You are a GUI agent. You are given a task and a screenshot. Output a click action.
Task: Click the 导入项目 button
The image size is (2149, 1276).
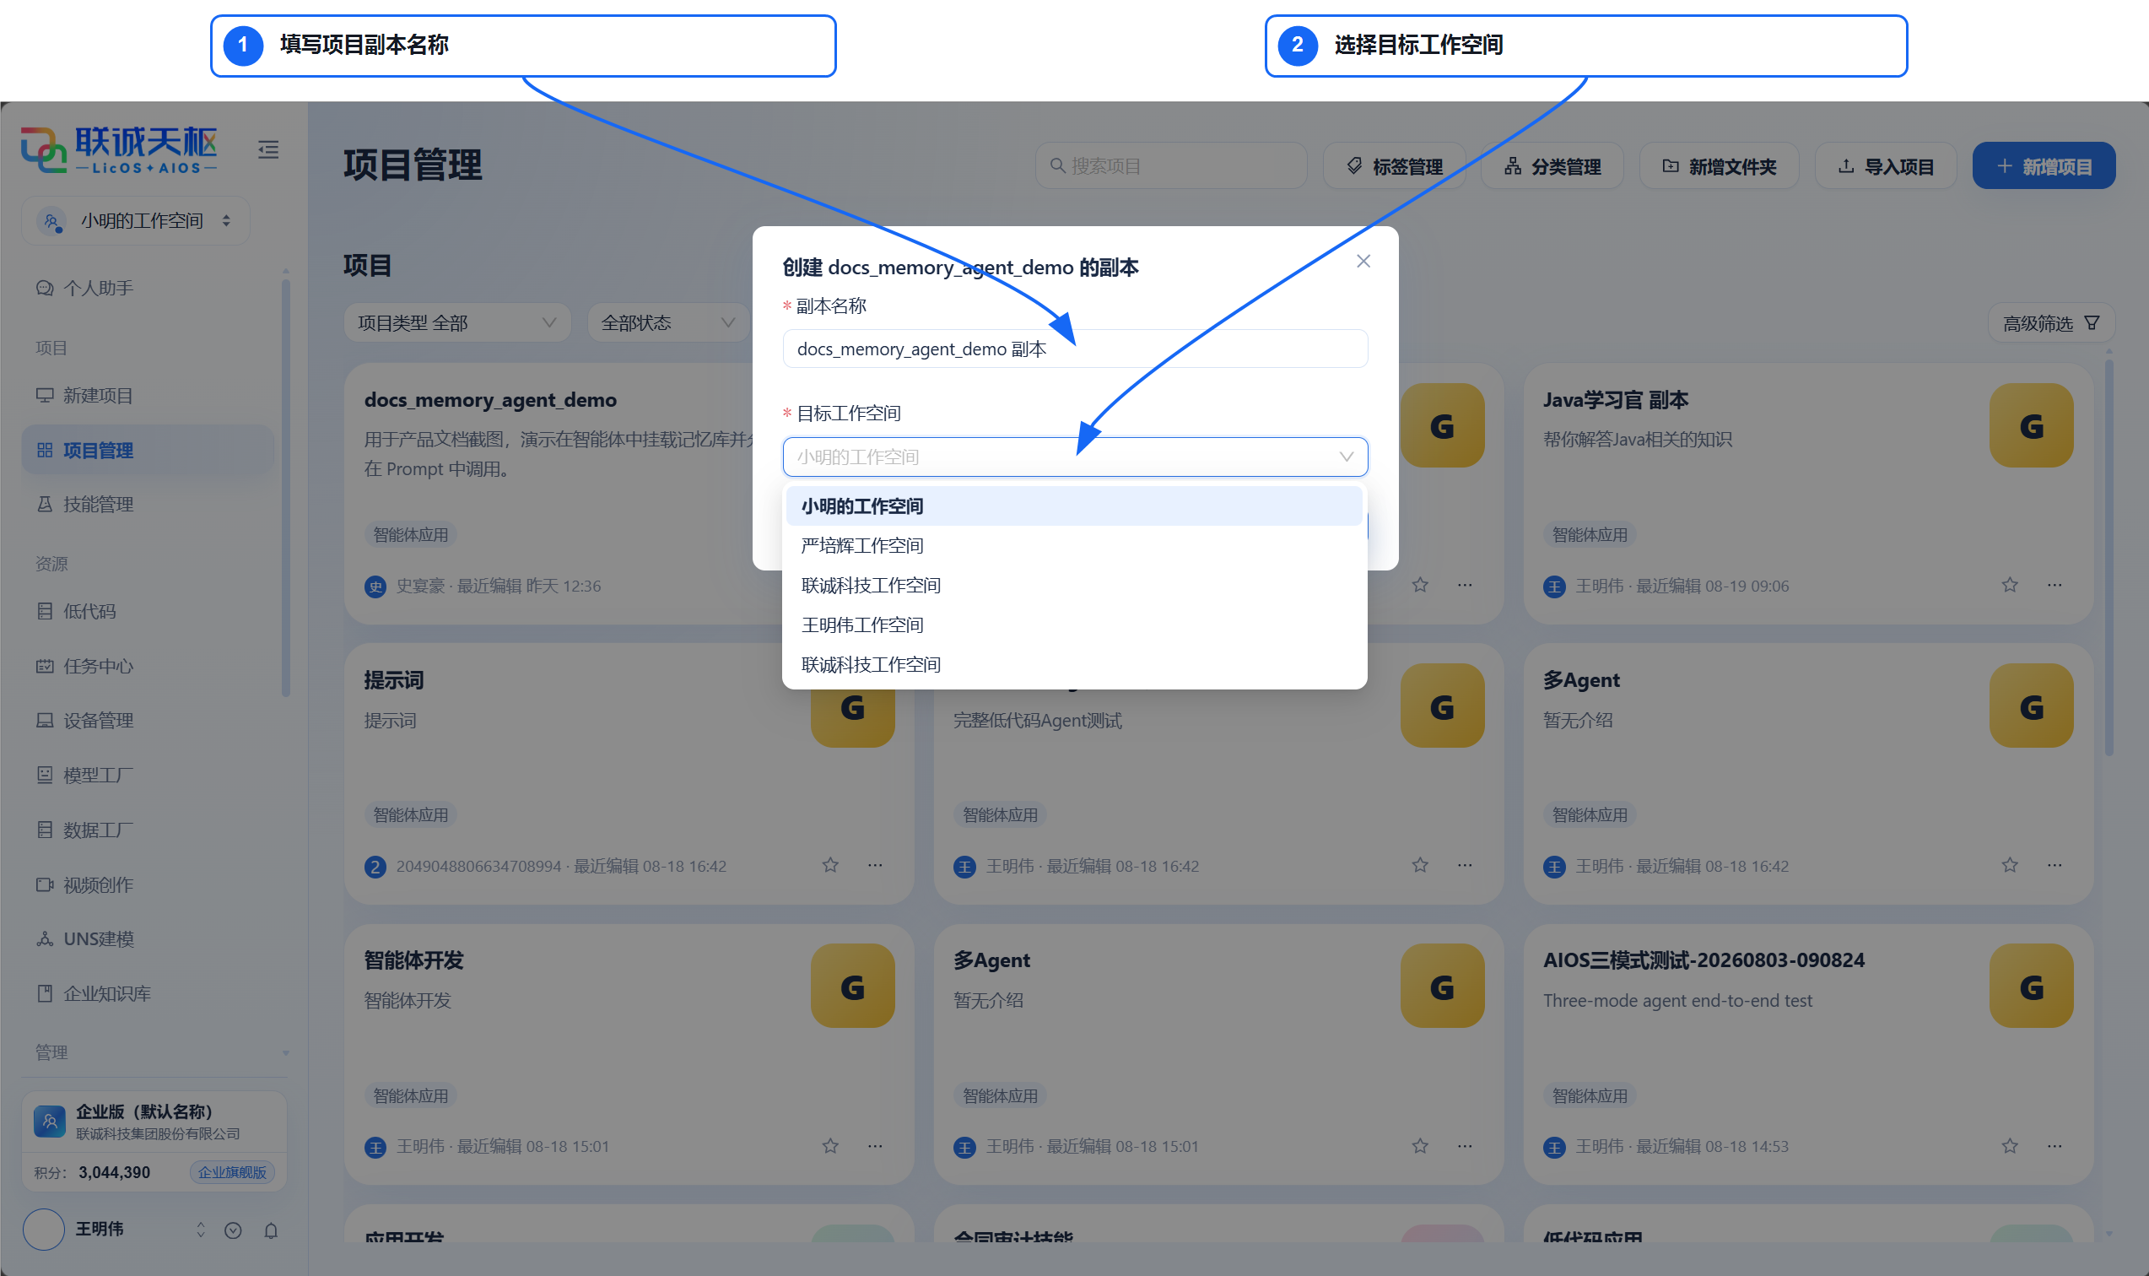click(1886, 166)
